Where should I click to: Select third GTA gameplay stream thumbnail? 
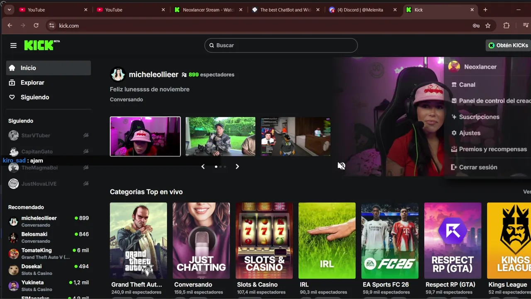(x=296, y=136)
